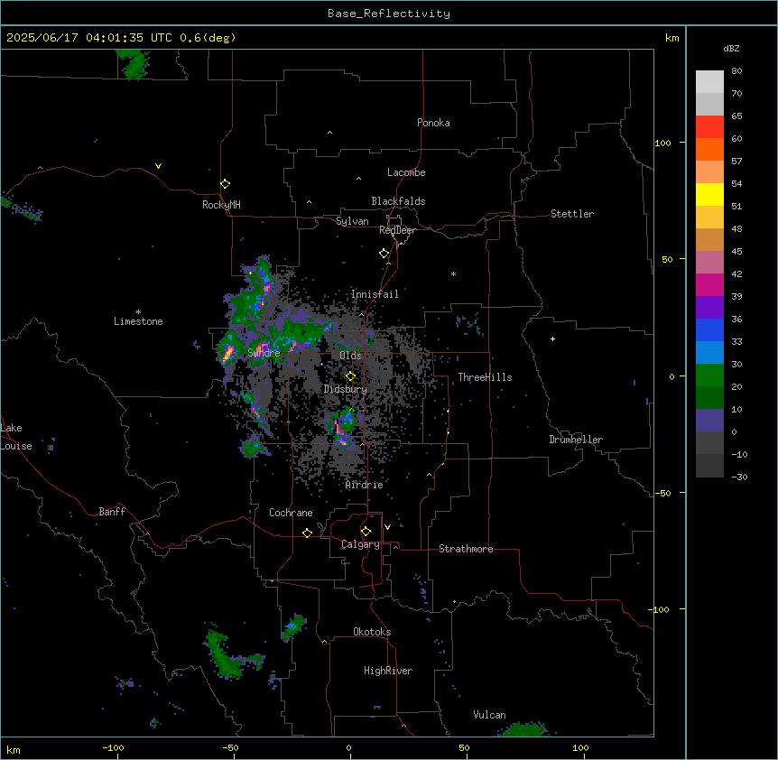Viewport: 778px width, 760px height.
Task: Click the Cochrane label
Action: (x=291, y=513)
